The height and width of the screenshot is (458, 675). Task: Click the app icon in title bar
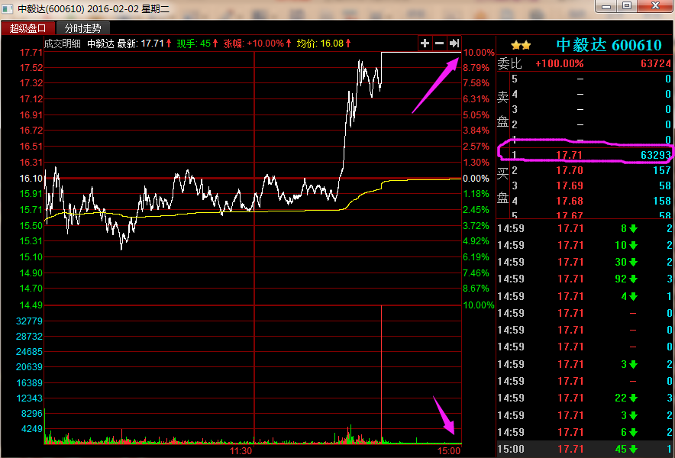(8, 8)
